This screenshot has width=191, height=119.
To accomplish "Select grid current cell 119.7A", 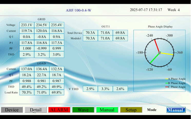I will (x=27, y=31).
